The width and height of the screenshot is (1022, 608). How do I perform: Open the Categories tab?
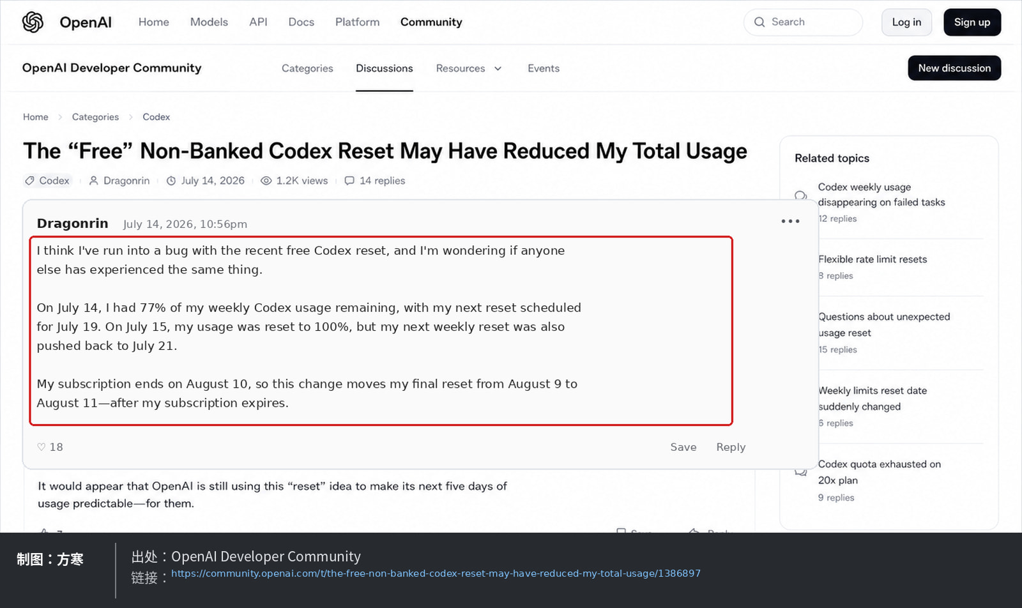(x=307, y=68)
